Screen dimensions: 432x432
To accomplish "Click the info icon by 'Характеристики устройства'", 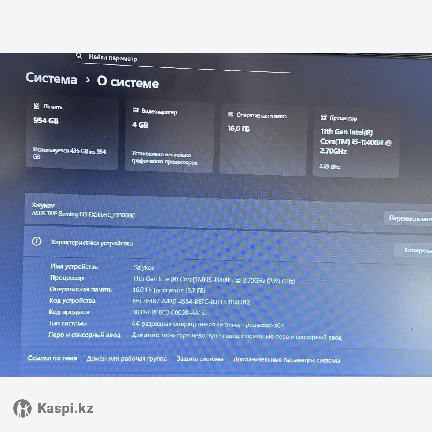I will pos(37,241).
